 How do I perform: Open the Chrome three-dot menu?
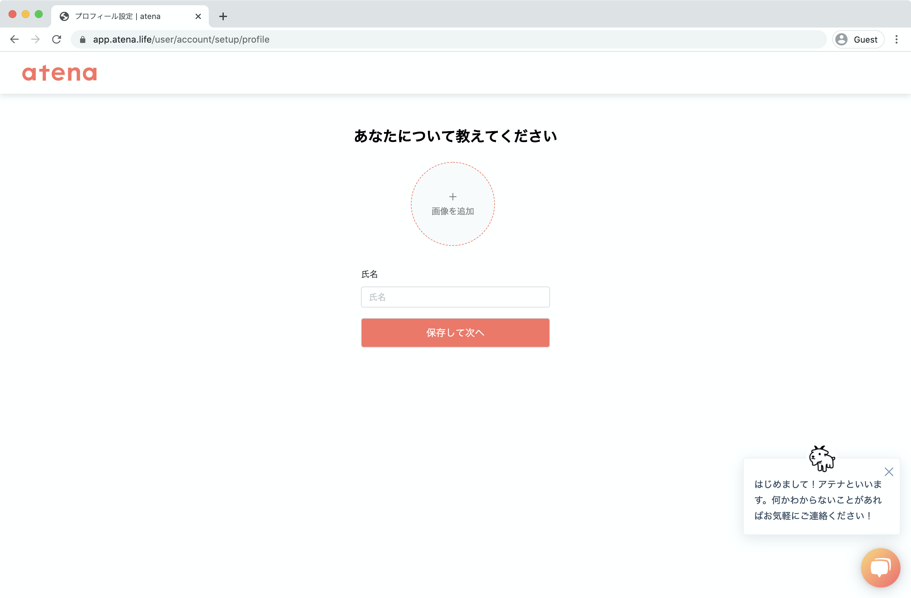[x=897, y=39]
